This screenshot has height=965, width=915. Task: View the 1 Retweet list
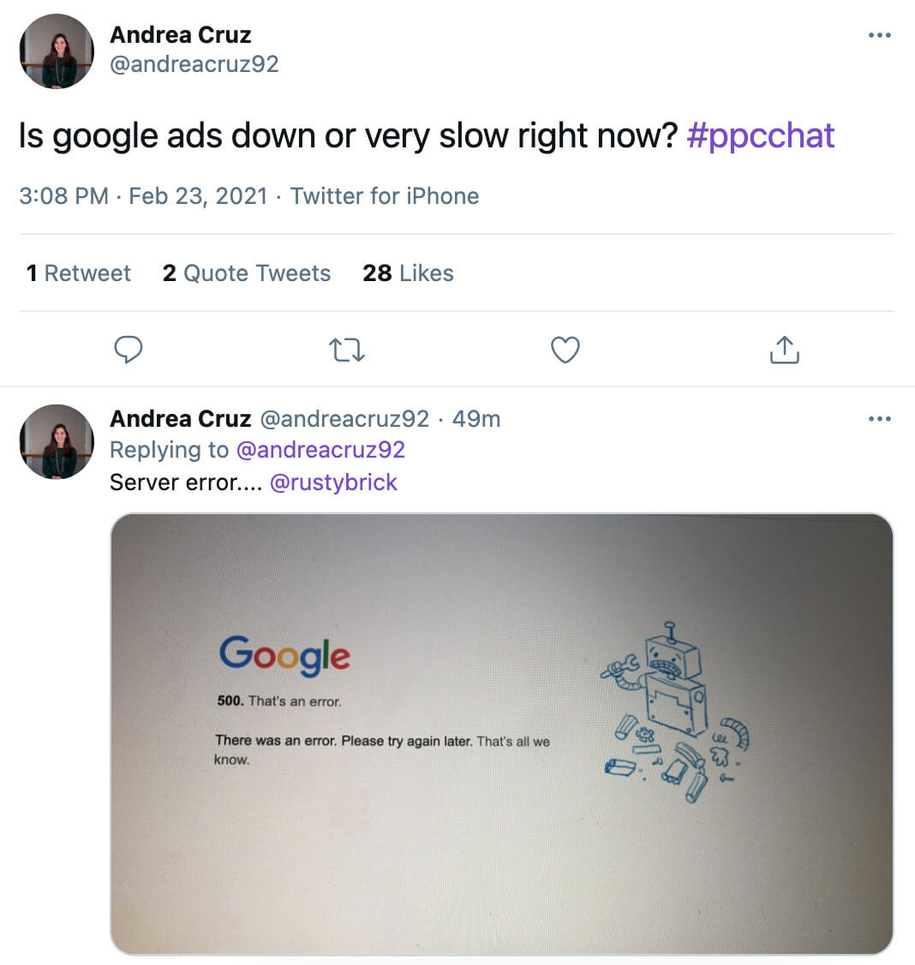[79, 273]
